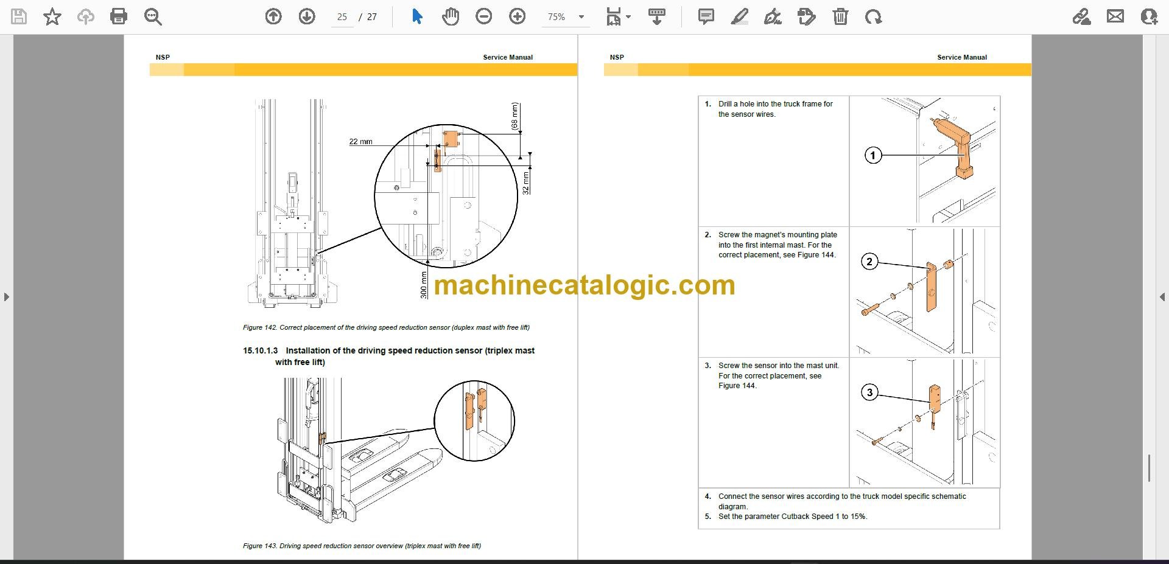Screen dimensions: 1169x564
Task: Click the Zoom in plus button
Action: [x=518, y=16]
